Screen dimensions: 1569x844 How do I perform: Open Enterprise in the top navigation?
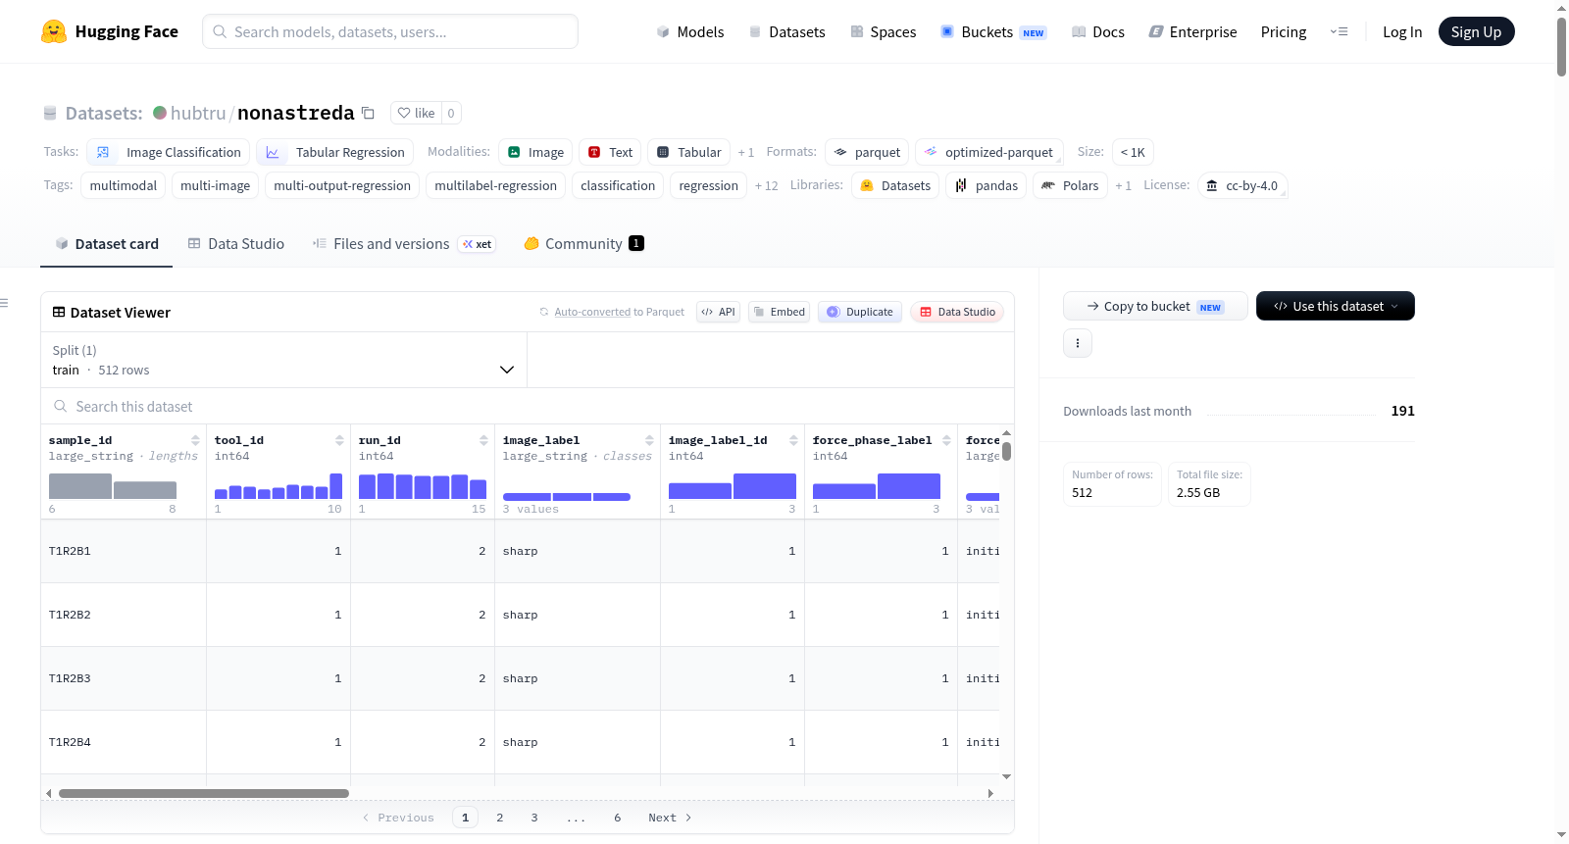tap(1193, 31)
